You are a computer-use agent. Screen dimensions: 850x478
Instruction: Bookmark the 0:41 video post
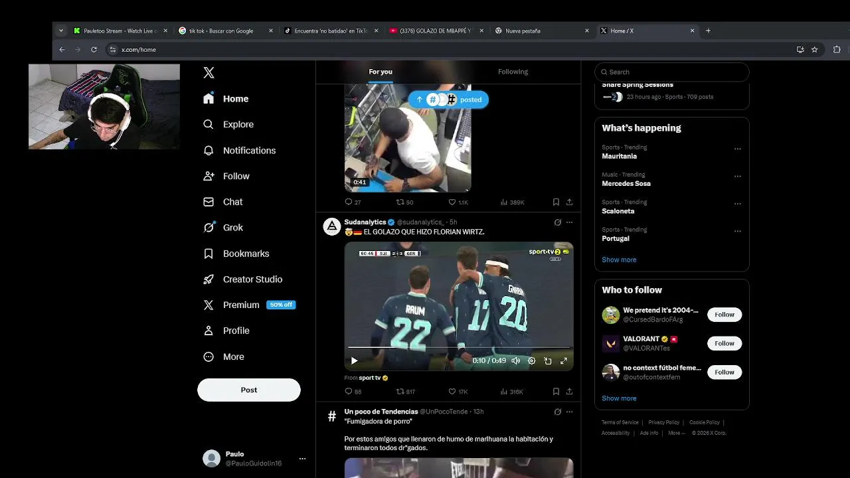click(x=556, y=202)
